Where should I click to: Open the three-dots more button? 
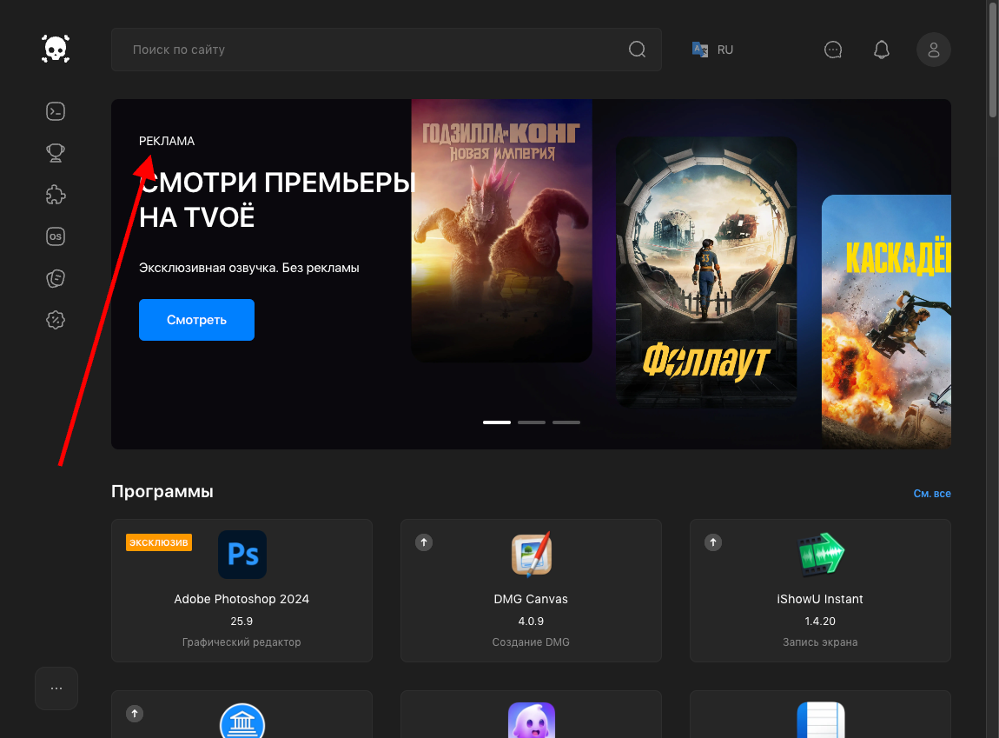[x=56, y=688]
